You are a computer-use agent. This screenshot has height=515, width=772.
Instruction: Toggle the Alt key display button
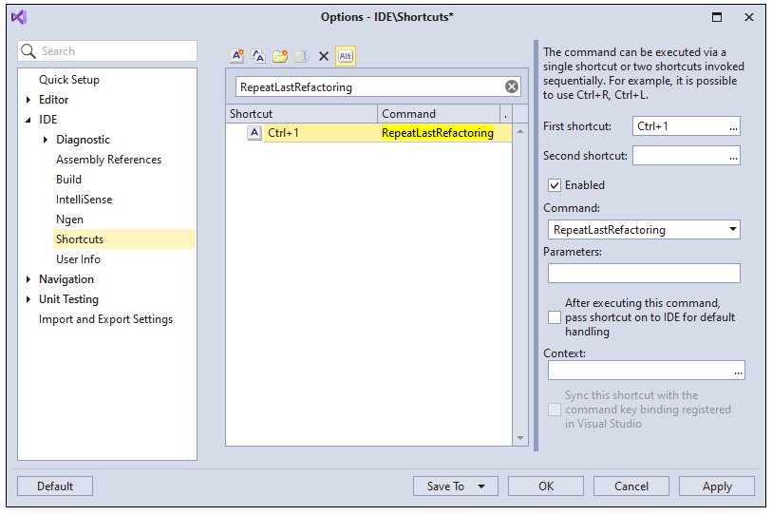[345, 56]
